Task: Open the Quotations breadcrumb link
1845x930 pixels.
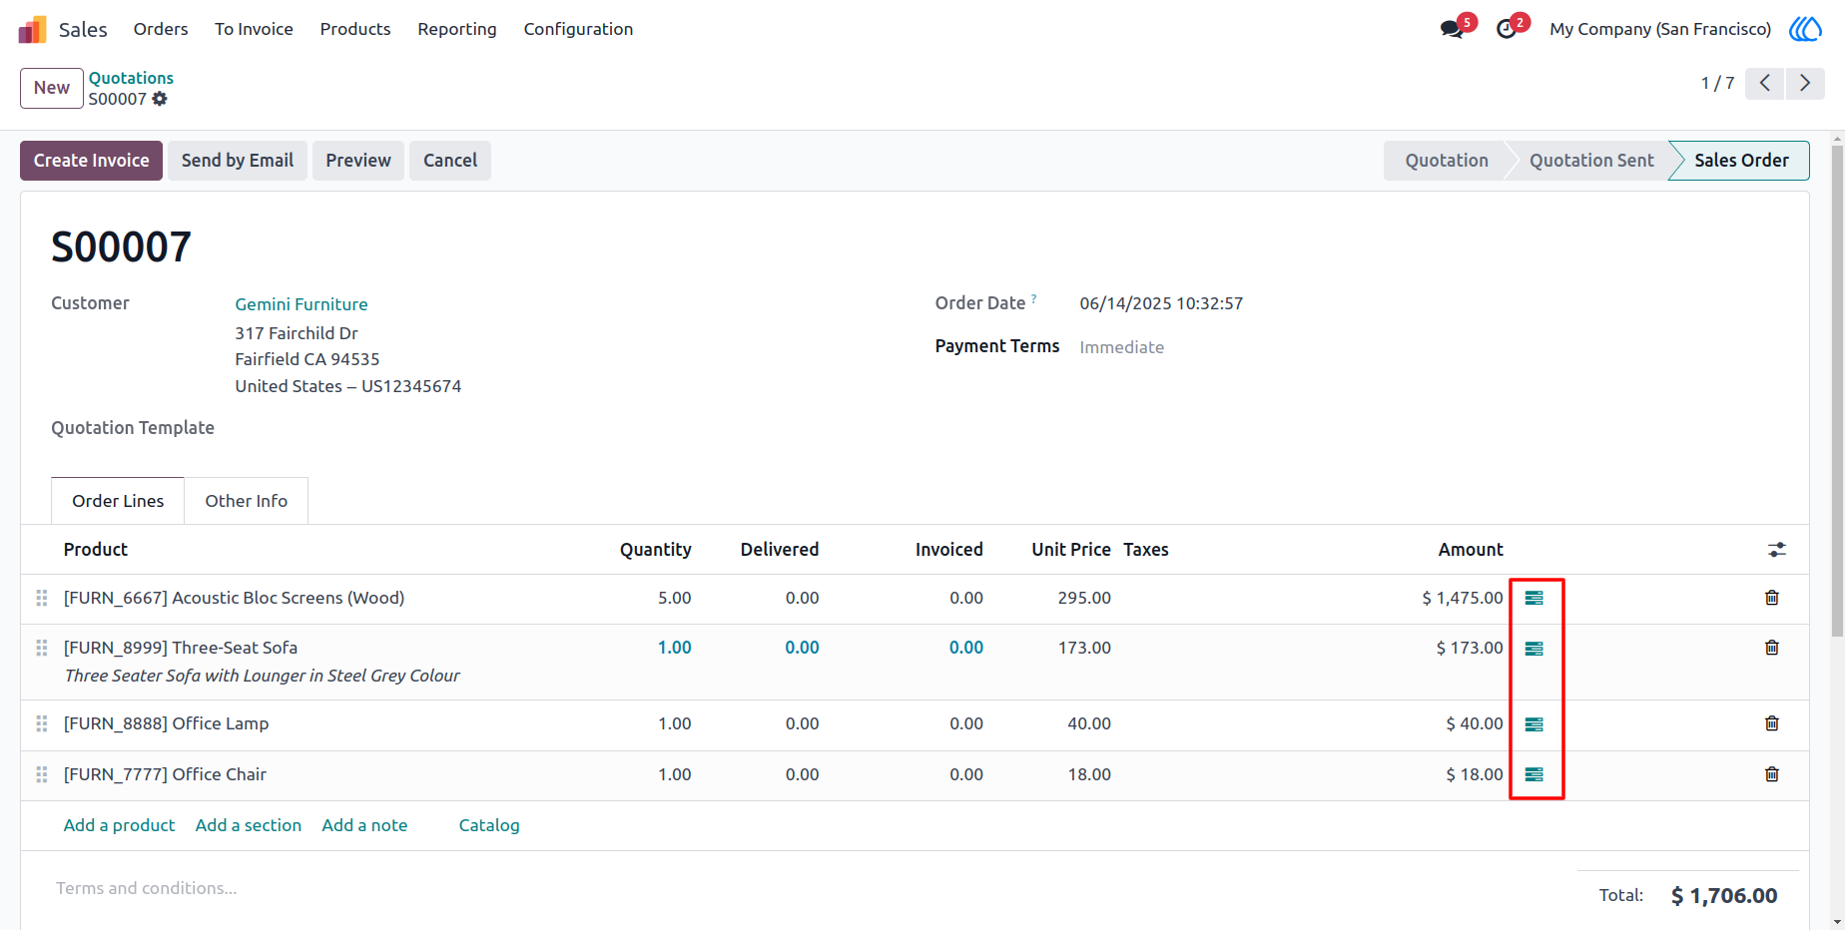Action: (131, 78)
